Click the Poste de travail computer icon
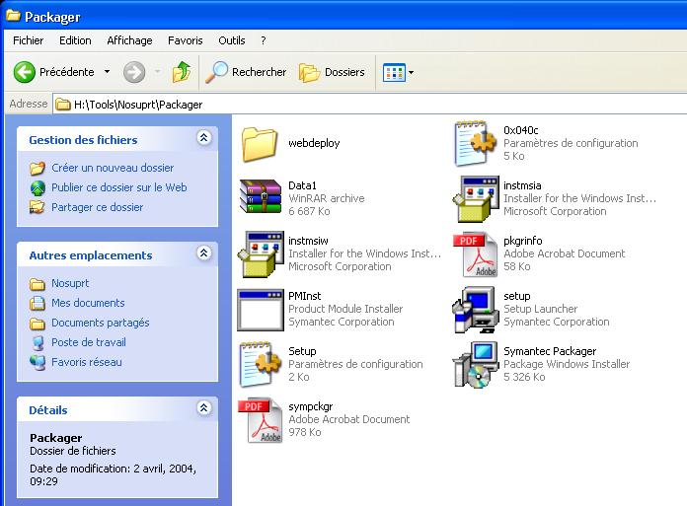The width and height of the screenshot is (687, 506). point(38,342)
